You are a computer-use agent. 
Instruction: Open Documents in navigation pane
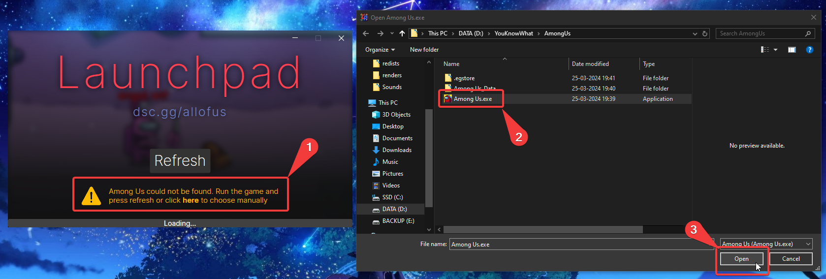tap(397, 138)
